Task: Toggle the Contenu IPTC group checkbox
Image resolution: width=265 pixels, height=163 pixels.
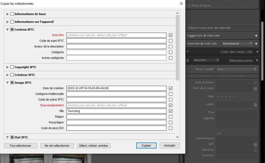Action: 12,29
